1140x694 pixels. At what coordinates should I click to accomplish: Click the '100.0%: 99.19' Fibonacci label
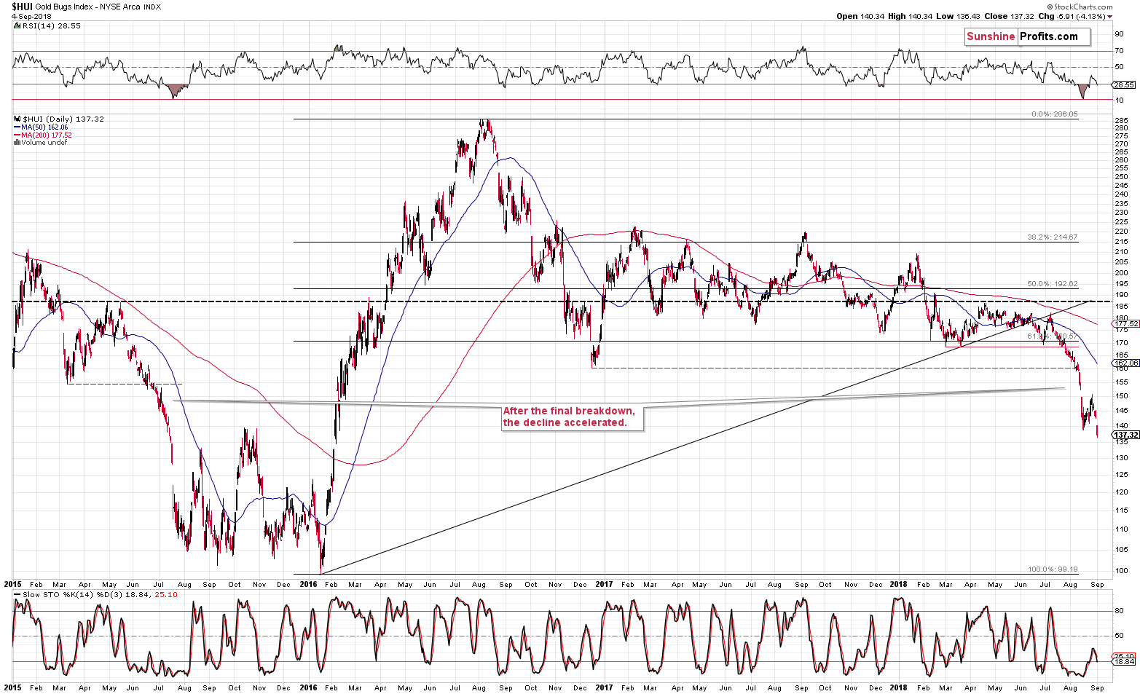[x=1053, y=569]
